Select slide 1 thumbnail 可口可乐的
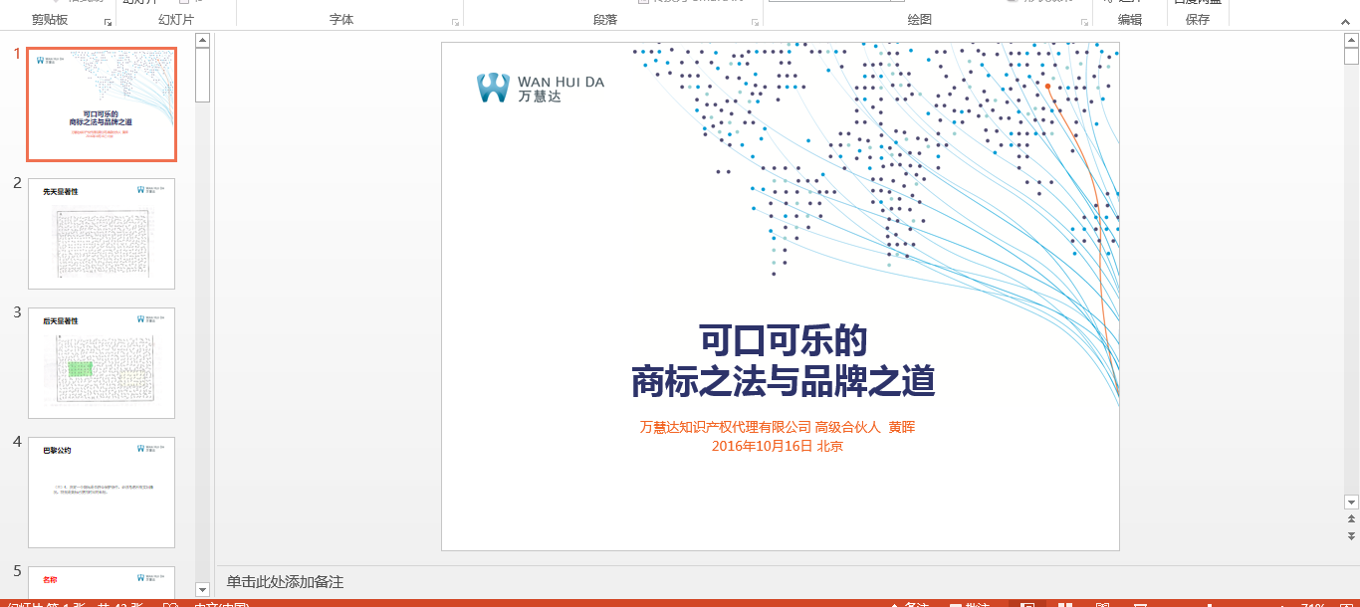This screenshot has width=1360, height=607. tap(102, 104)
